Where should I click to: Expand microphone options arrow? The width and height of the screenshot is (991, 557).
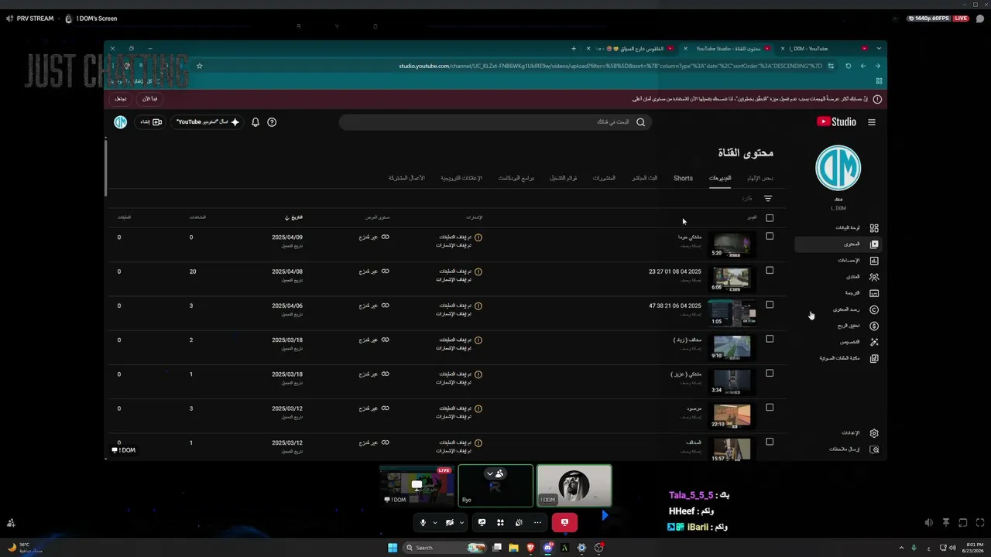click(435, 522)
